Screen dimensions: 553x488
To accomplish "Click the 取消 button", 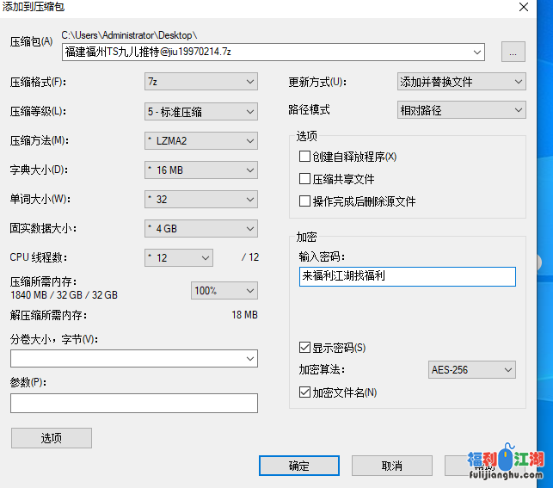I will (391, 466).
